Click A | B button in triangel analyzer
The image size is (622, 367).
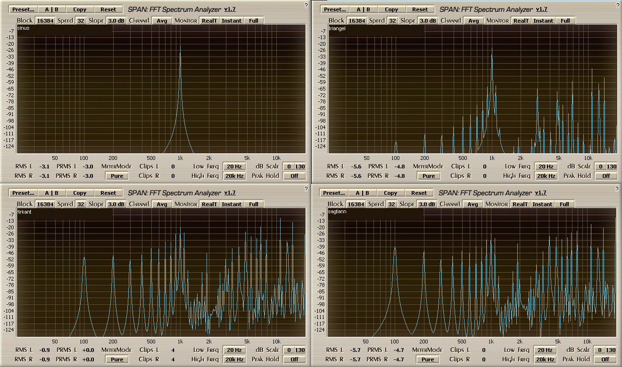(363, 9)
